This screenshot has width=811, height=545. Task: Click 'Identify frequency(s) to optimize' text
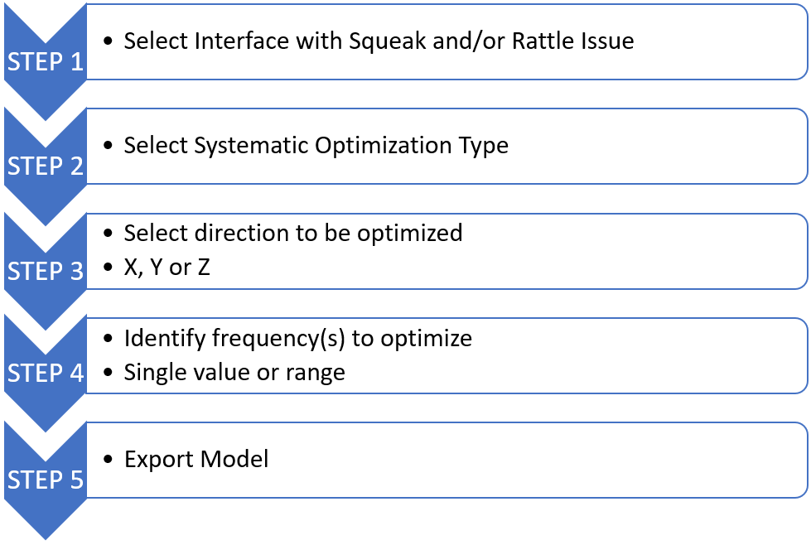tap(297, 338)
